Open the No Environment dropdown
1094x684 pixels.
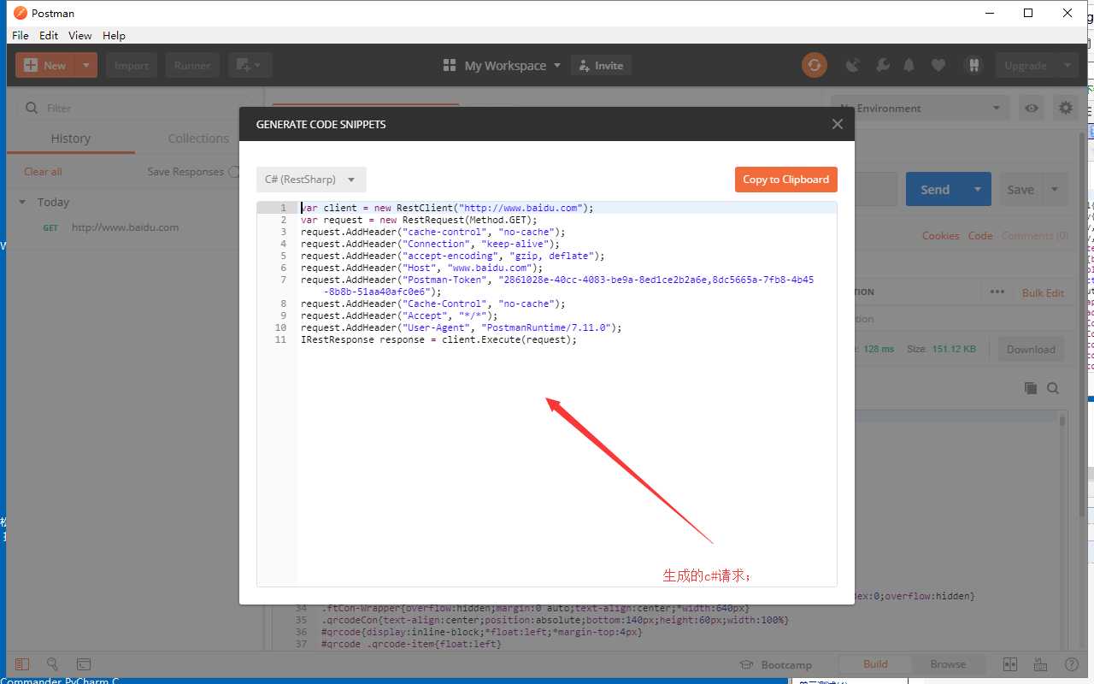click(x=920, y=108)
